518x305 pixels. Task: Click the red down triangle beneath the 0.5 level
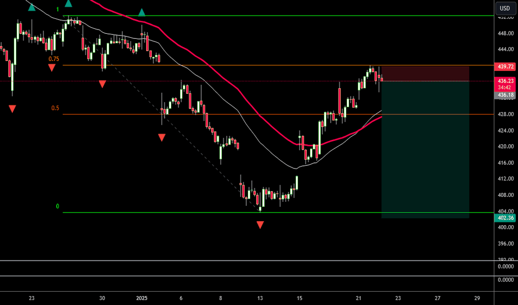(162, 138)
